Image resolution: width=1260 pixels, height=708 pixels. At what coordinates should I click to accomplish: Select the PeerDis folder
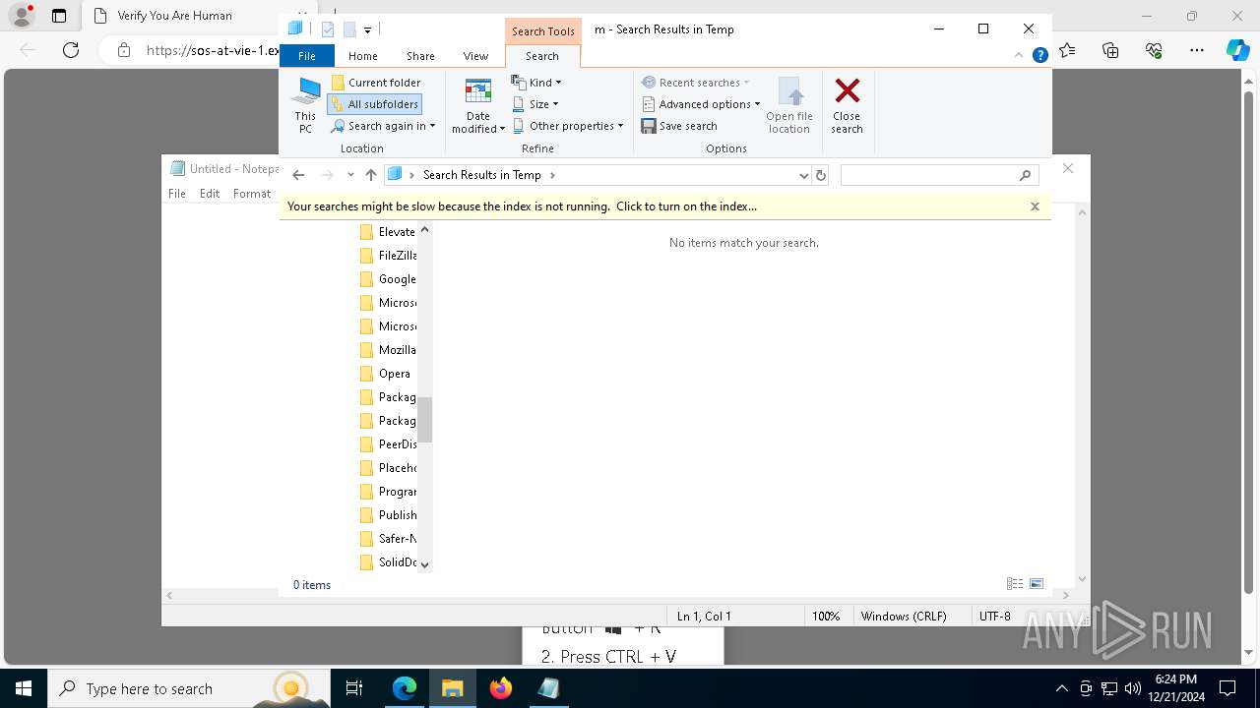(388, 444)
